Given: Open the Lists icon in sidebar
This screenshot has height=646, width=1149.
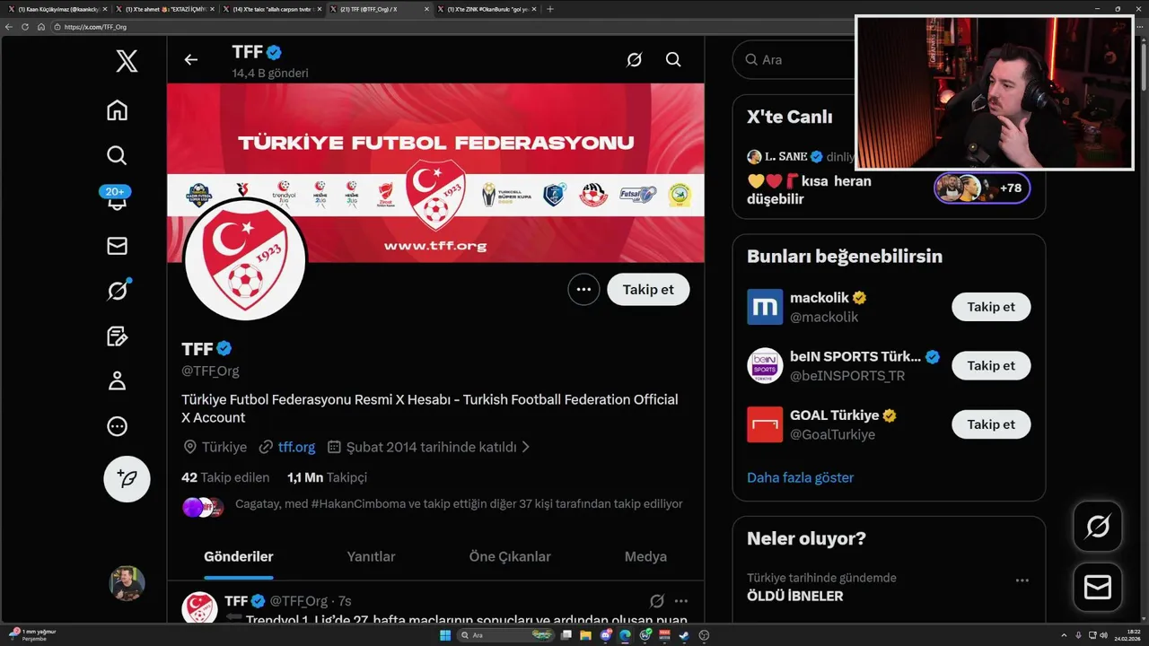Looking at the screenshot, I should click(117, 336).
